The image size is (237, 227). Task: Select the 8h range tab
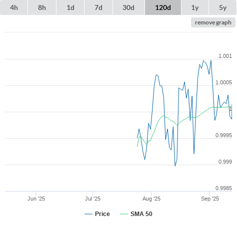tap(42, 7)
